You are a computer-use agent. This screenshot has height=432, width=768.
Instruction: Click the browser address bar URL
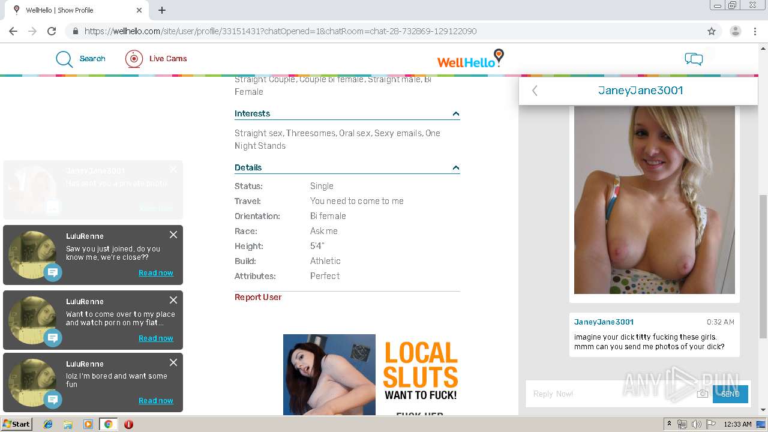[x=280, y=31]
